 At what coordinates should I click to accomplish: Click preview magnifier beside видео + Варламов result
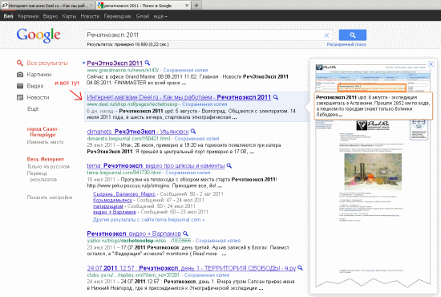(x=185, y=234)
